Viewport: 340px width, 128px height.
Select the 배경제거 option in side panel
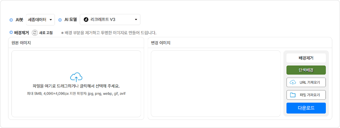point(306,58)
